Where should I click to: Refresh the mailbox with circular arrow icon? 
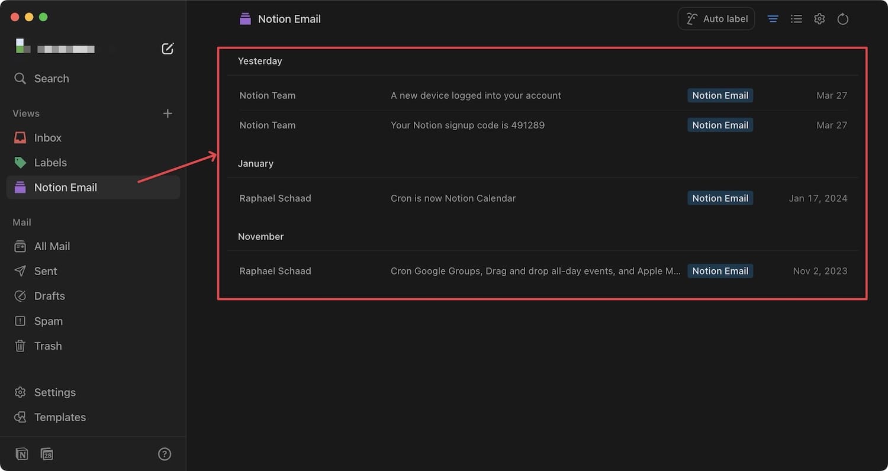point(843,19)
